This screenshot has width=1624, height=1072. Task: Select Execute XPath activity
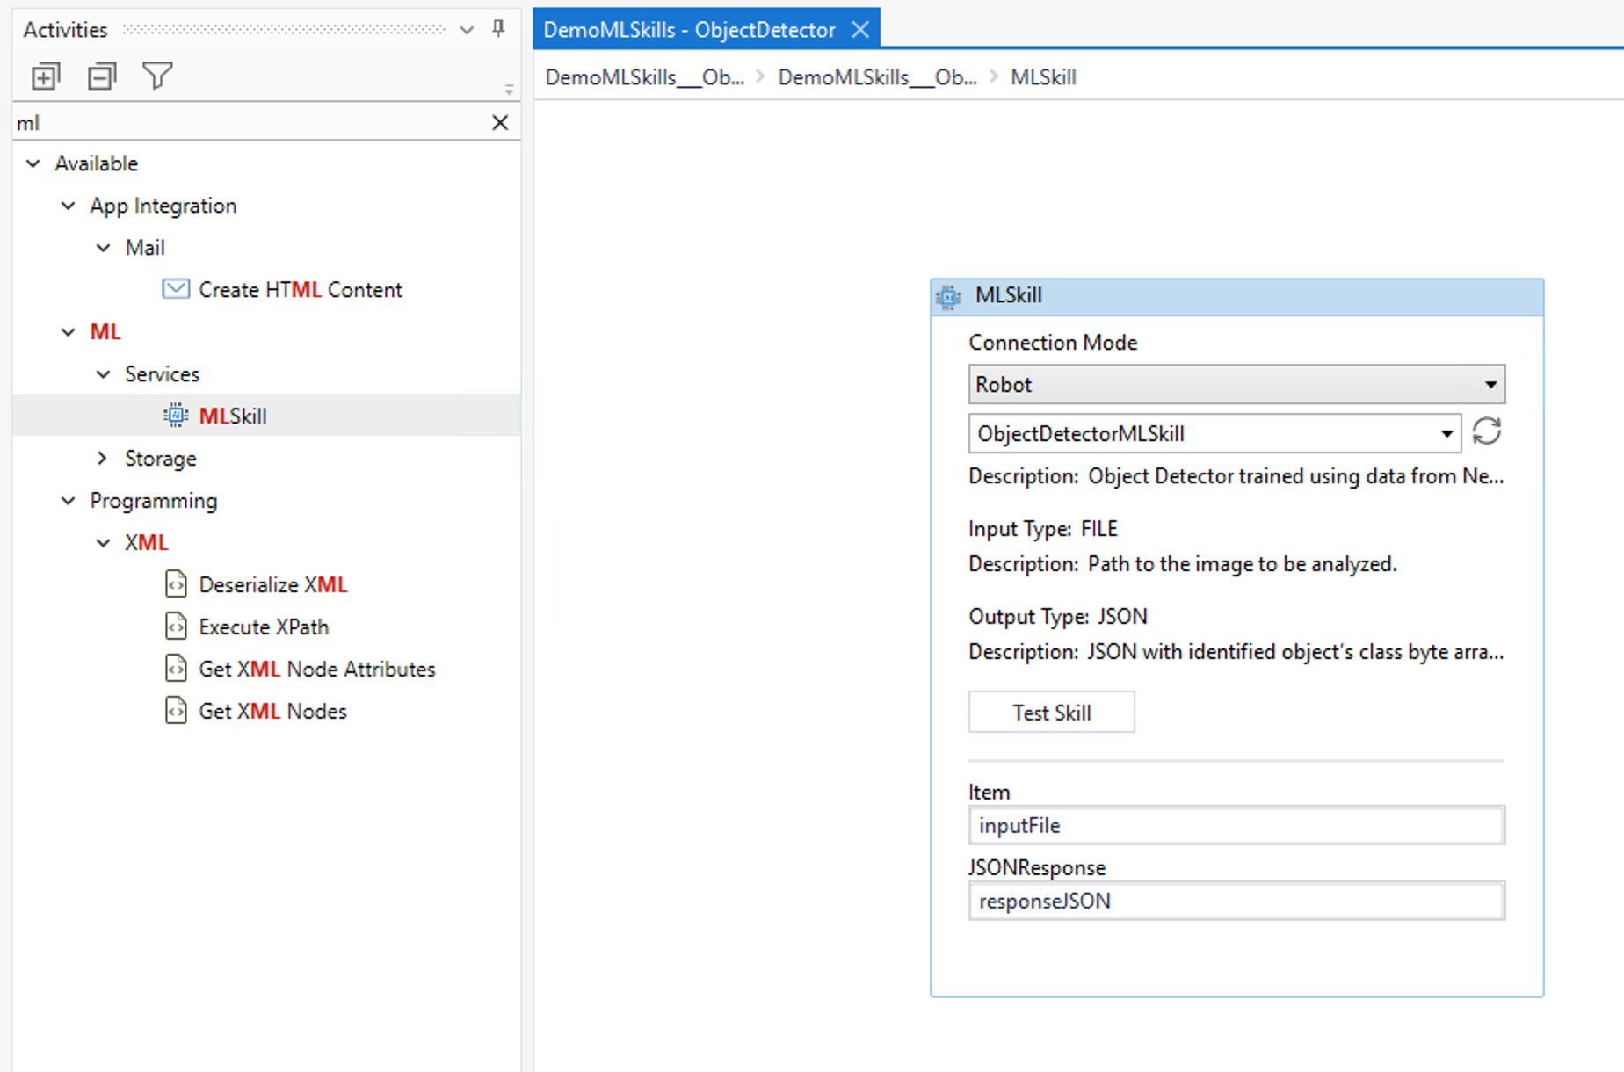click(264, 627)
